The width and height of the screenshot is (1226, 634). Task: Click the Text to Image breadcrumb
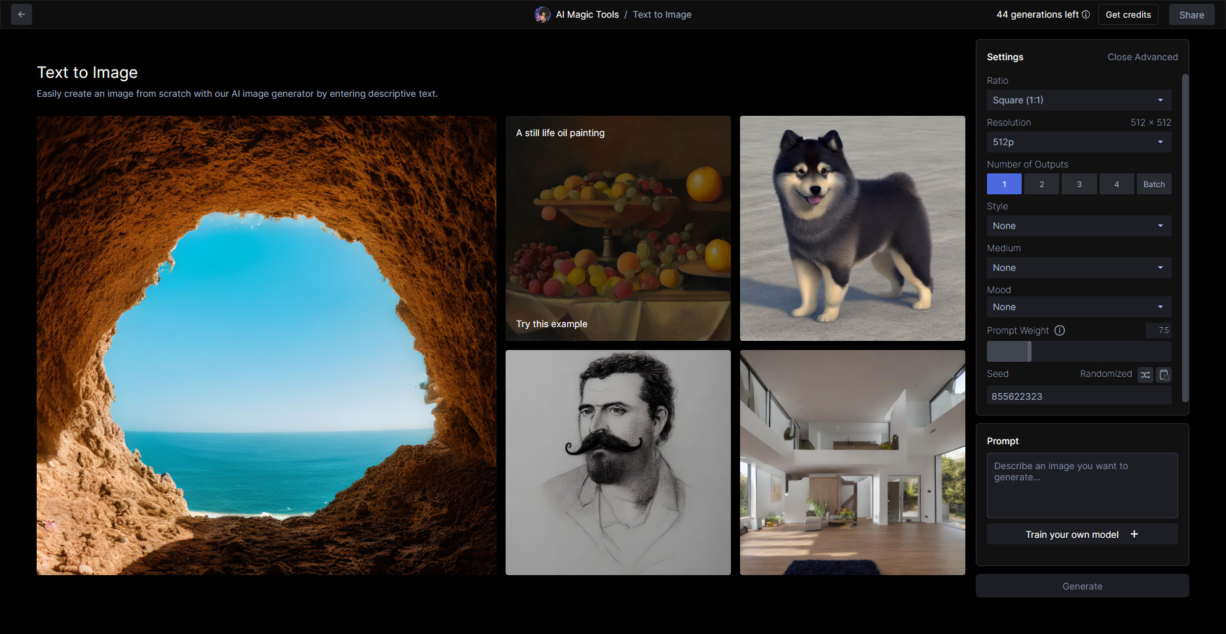click(x=661, y=14)
